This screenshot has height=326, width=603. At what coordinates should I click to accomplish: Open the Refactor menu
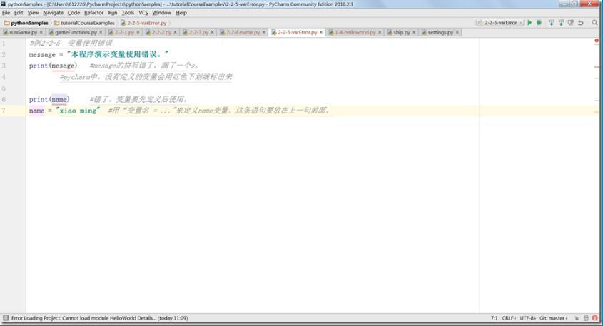pos(93,13)
